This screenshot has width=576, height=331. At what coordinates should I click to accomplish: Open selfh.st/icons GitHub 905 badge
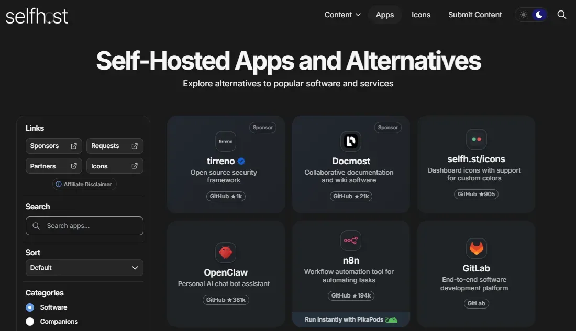pyautogui.click(x=476, y=194)
